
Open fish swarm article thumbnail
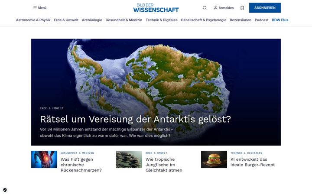click(129, 159)
